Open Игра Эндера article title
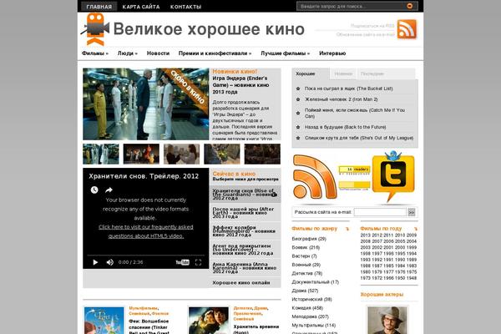The width and height of the screenshot is (501, 334). (240, 85)
